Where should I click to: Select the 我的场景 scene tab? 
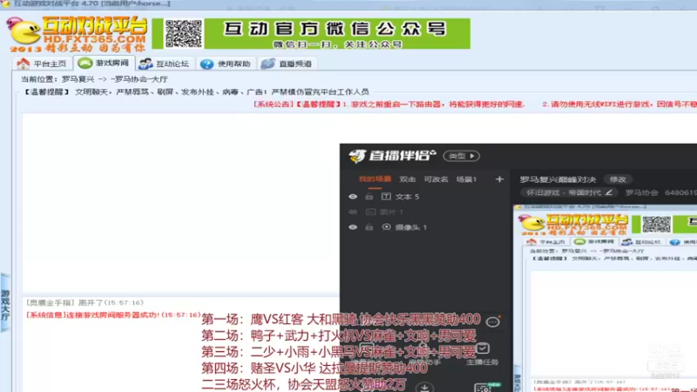(375, 179)
